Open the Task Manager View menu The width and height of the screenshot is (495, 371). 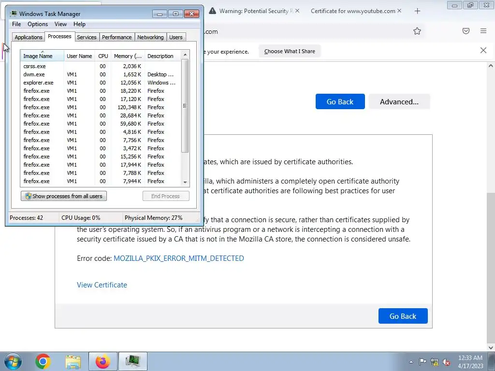coord(60,24)
